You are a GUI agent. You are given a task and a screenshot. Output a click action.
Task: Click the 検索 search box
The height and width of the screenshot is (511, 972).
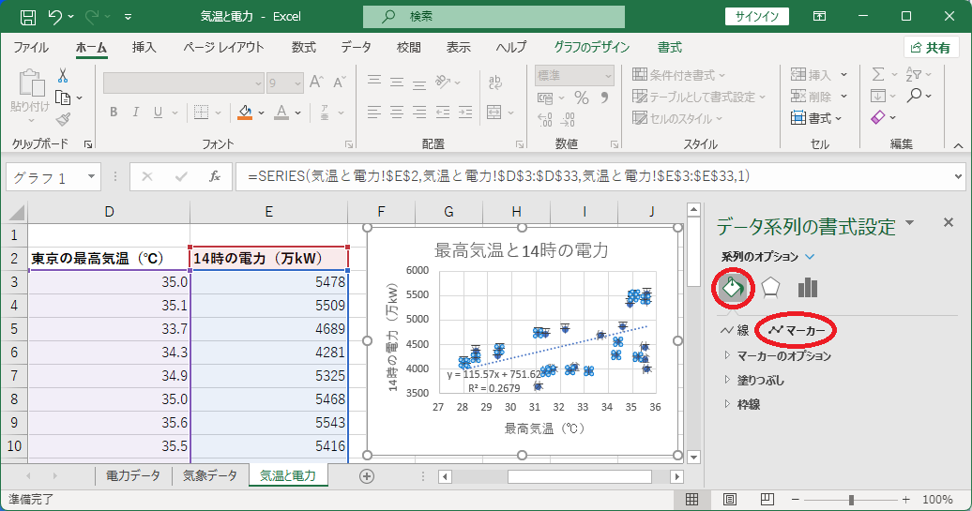click(494, 17)
